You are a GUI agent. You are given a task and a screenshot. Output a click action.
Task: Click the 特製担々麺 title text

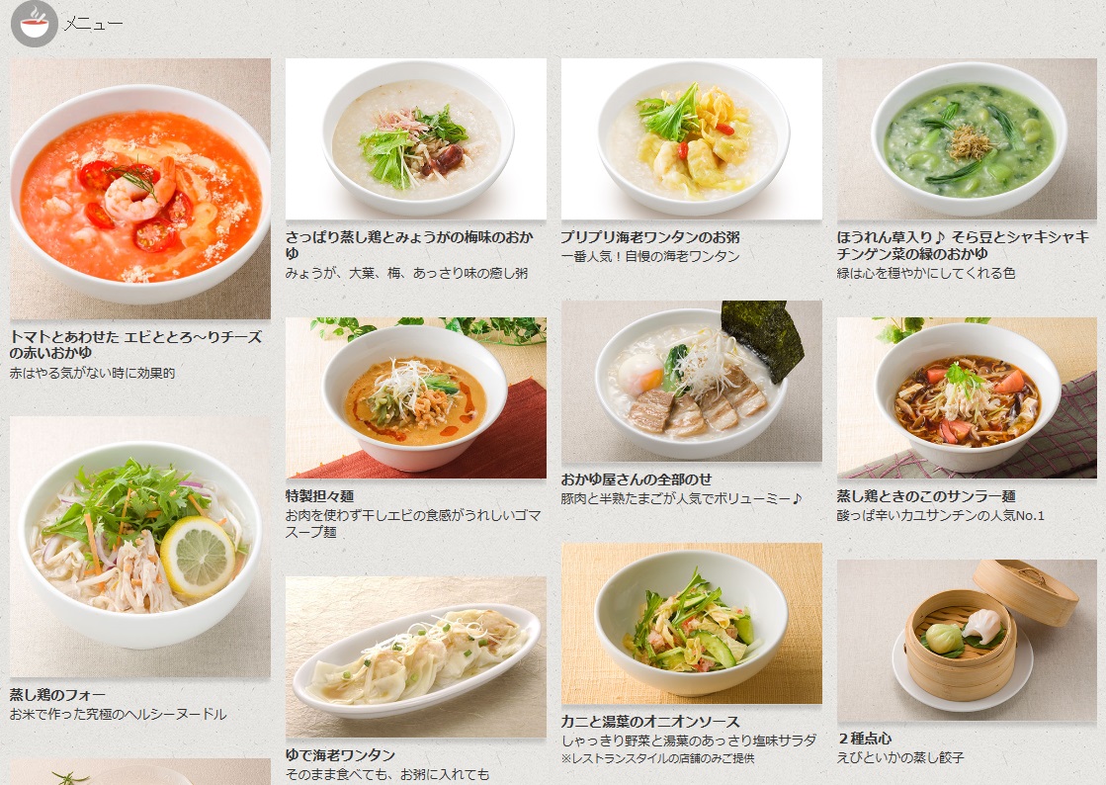320,496
